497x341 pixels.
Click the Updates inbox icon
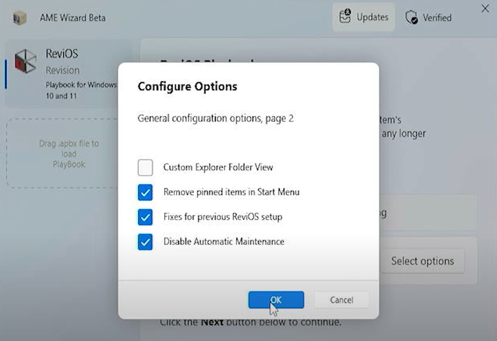(x=345, y=17)
